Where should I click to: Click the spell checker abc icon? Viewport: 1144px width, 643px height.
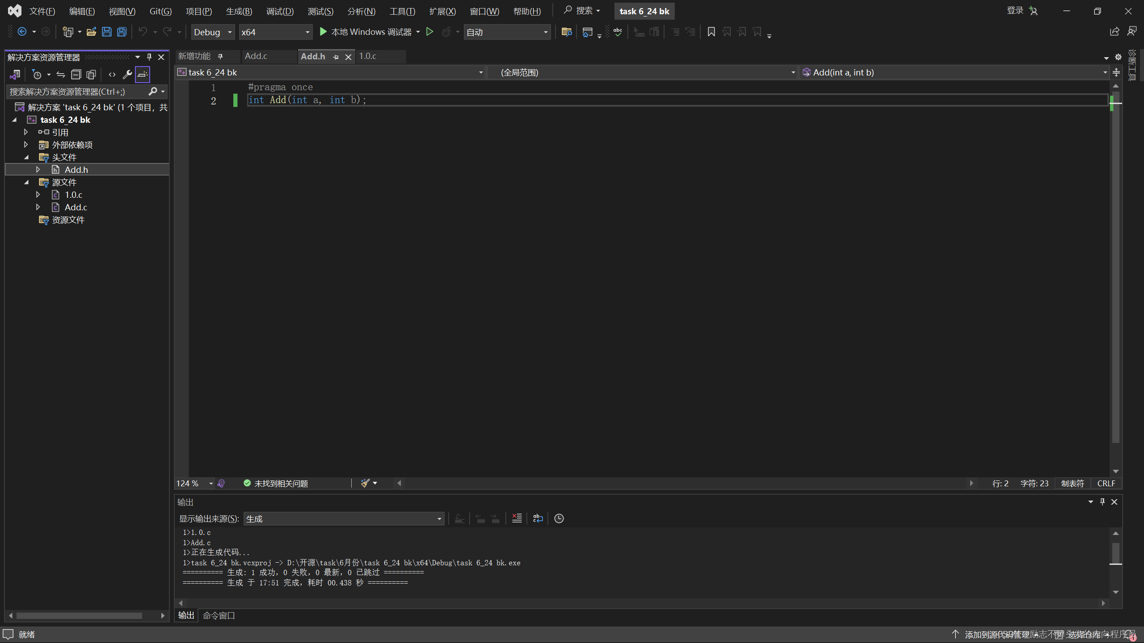click(x=618, y=32)
